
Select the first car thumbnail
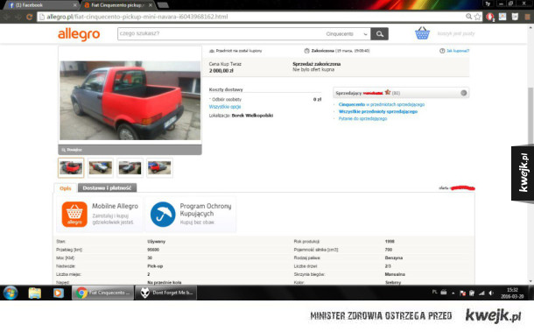71,167
